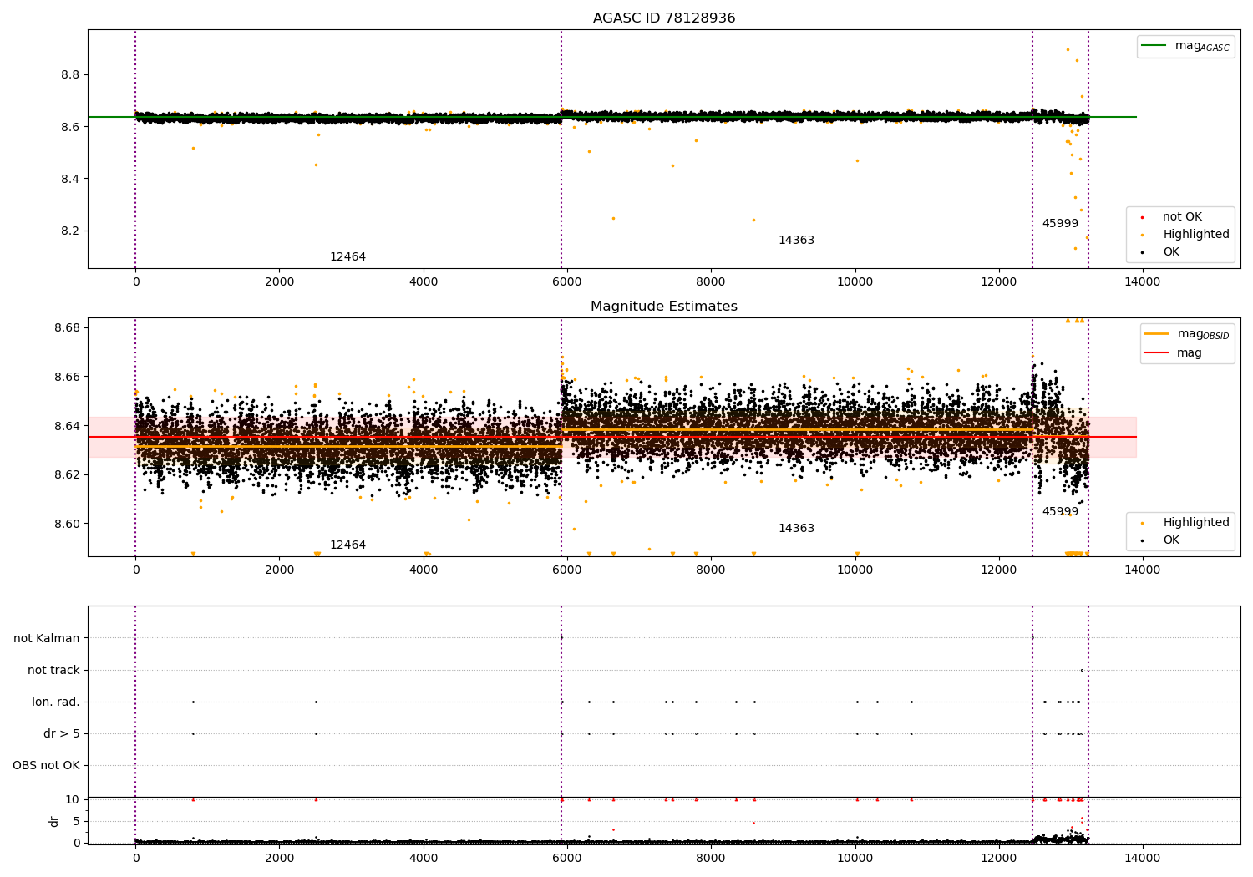
Task: Click the 'OBS not OK' axis label
Action: point(46,765)
